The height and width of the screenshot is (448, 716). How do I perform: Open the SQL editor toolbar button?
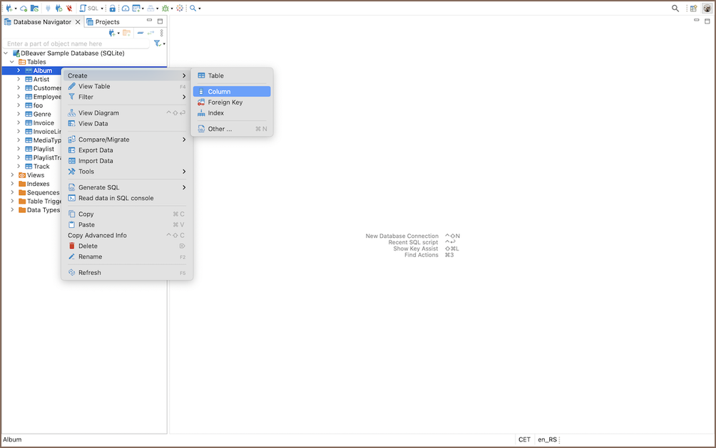90,8
